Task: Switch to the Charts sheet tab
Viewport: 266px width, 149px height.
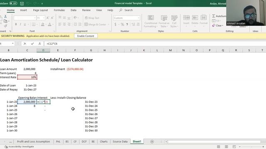Action: (103, 142)
